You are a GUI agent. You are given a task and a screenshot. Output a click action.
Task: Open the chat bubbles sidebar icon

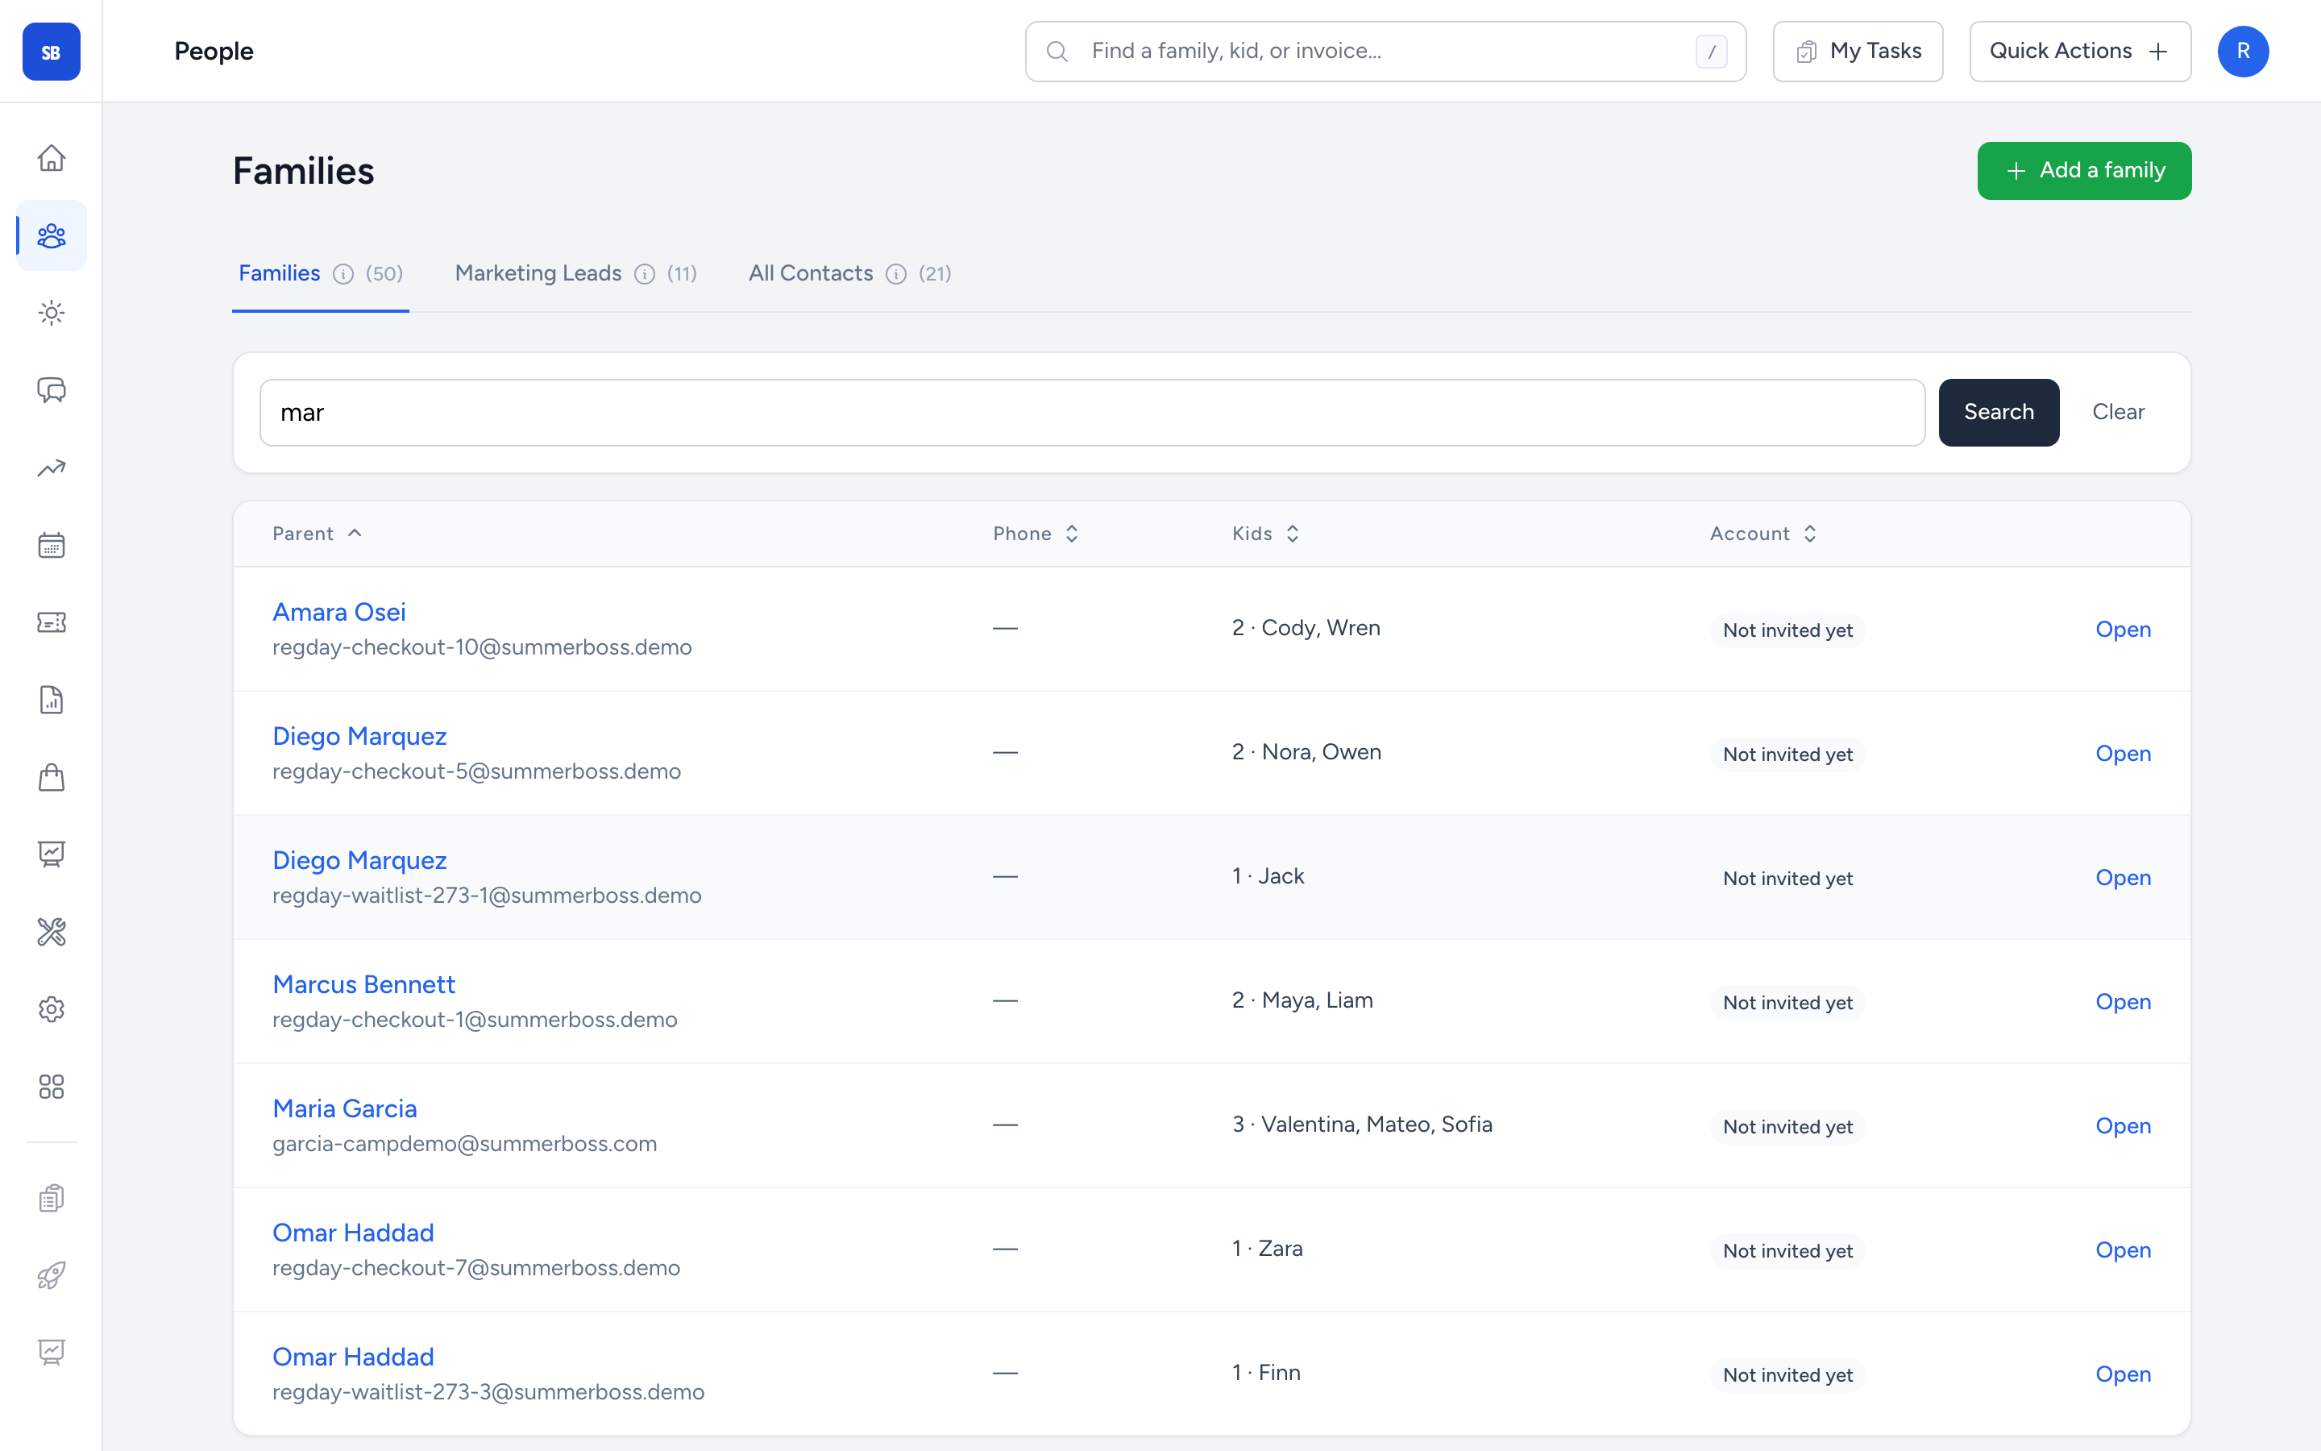pos(51,391)
